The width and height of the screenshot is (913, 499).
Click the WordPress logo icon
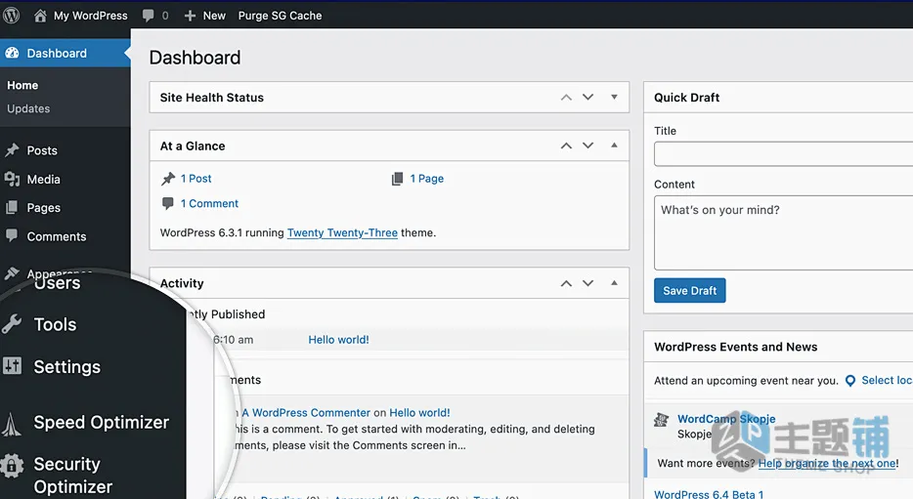[x=11, y=15]
